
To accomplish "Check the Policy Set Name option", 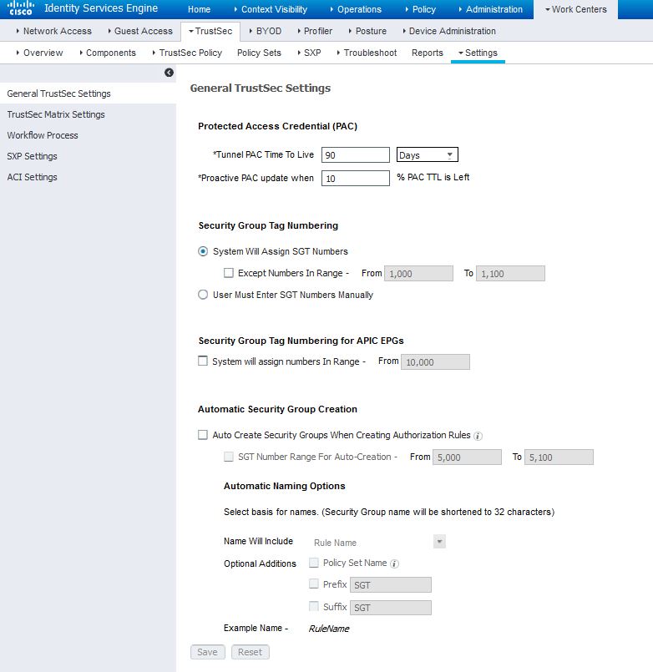I will tap(314, 563).
